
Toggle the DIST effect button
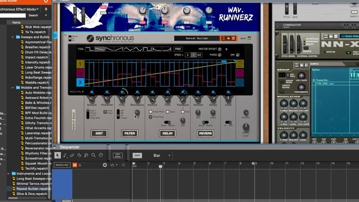click(x=99, y=134)
